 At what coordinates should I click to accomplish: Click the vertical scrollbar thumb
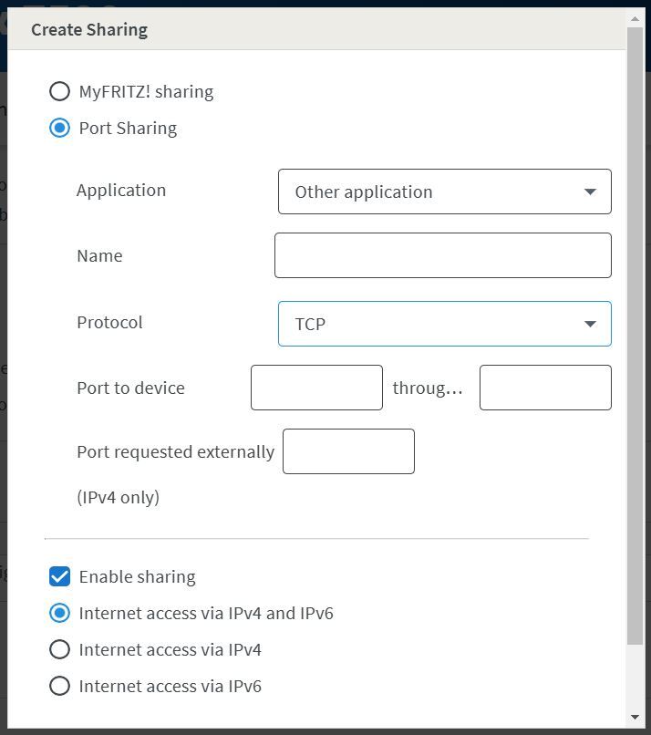(x=635, y=336)
